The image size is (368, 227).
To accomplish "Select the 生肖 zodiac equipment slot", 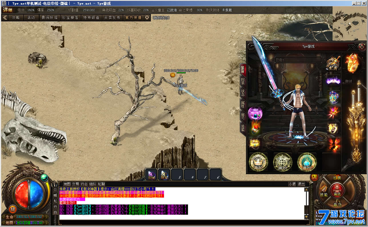I will [x=333, y=63].
